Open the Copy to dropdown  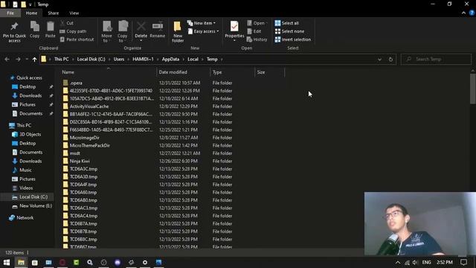[x=123, y=31]
